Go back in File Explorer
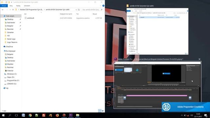 (x=3, y=10)
